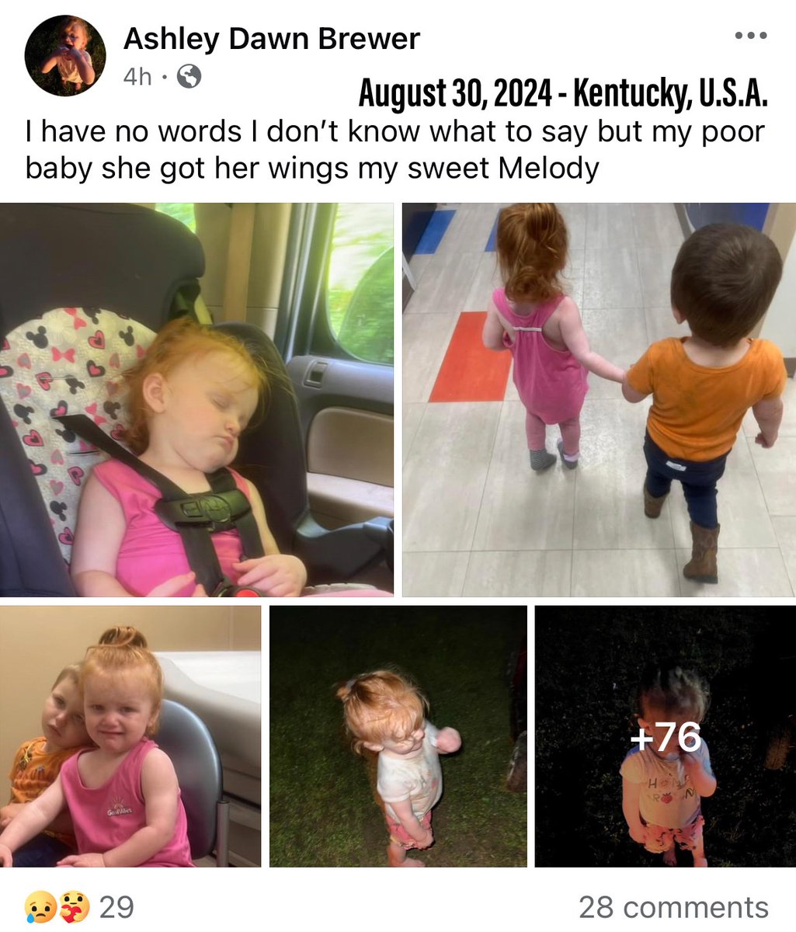Open photo of two toddlers holding hands
This screenshot has height=932, width=796.
(x=599, y=399)
